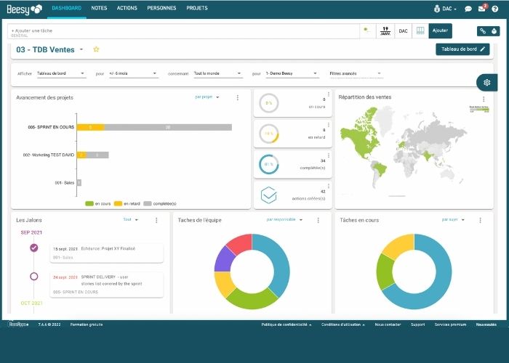Click the 'Tableau de bord' edit button

point(462,49)
